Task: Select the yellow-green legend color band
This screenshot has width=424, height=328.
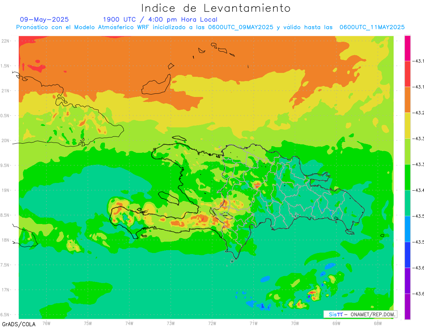Action: click(x=407, y=151)
